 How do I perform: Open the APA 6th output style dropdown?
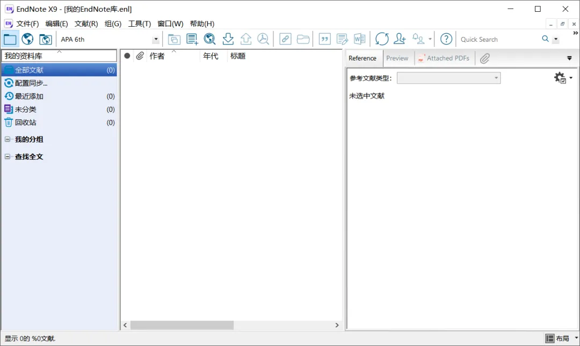(x=156, y=39)
